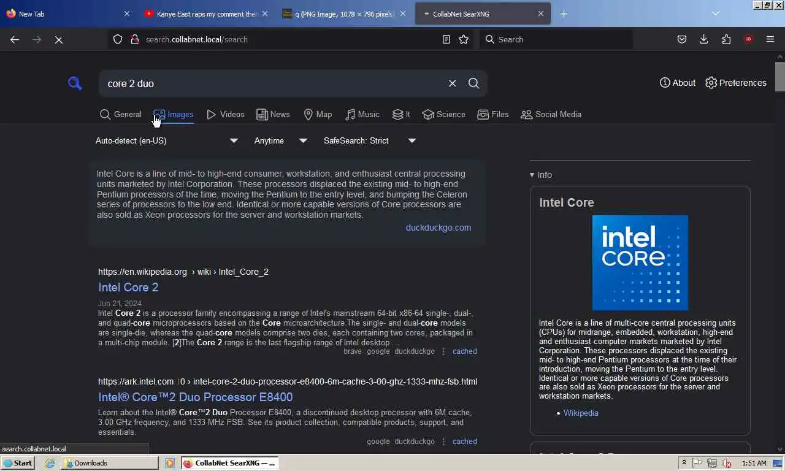Switch to News results tab
This screenshot has width=785, height=471.
(273, 114)
